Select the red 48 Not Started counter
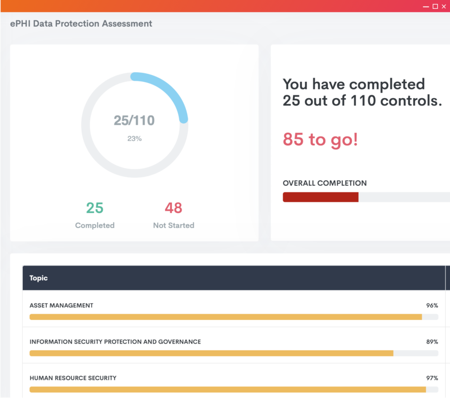Screen dimensions: 450x398 pyautogui.click(x=174, y=208)
